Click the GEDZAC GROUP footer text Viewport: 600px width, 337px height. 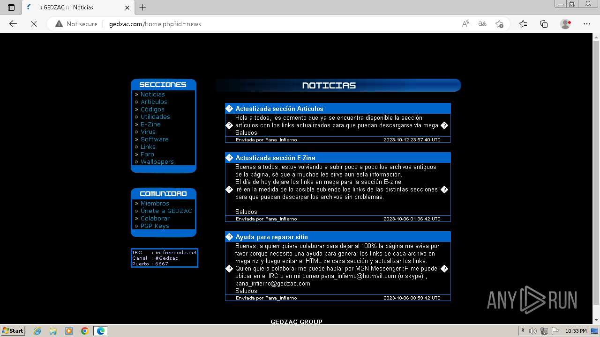pyautogui.click(x=296, y=321)
